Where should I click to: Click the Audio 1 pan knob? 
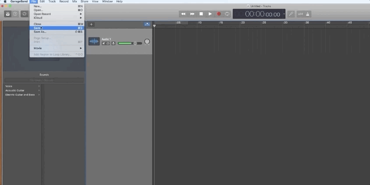click(x=147, y=42)
